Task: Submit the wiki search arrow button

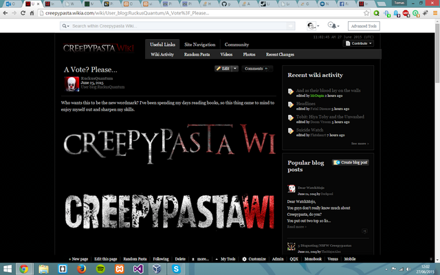Action: (x=291, y=26)
